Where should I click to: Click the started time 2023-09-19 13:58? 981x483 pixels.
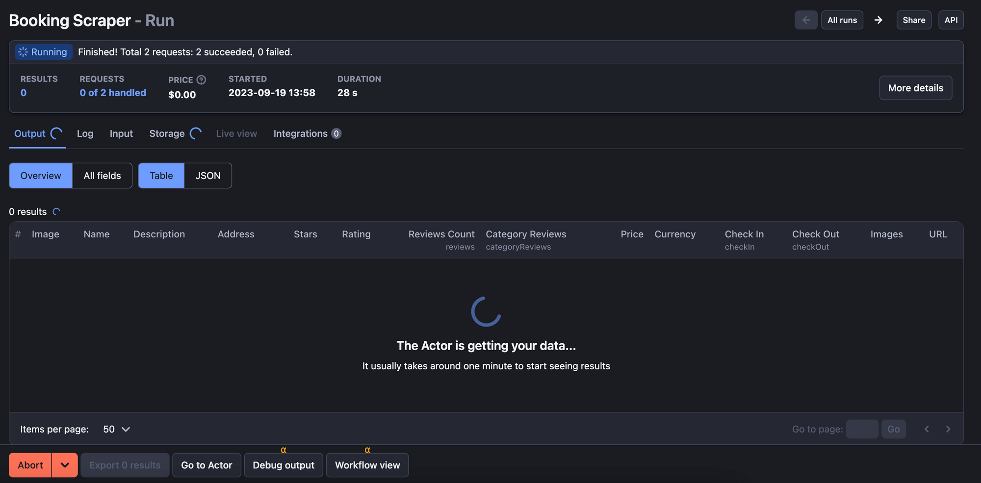coord(272,93)
